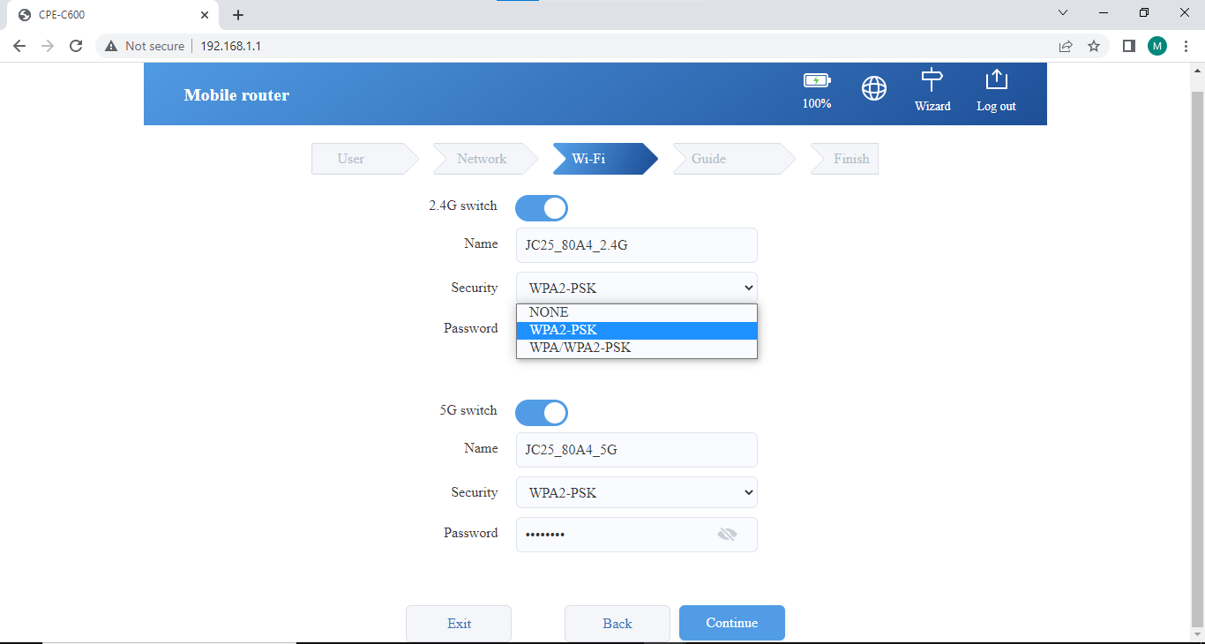The width and height of the screenshot is (1205, 644).
Task: Click the Back button
Action: [x=617, y=623]
